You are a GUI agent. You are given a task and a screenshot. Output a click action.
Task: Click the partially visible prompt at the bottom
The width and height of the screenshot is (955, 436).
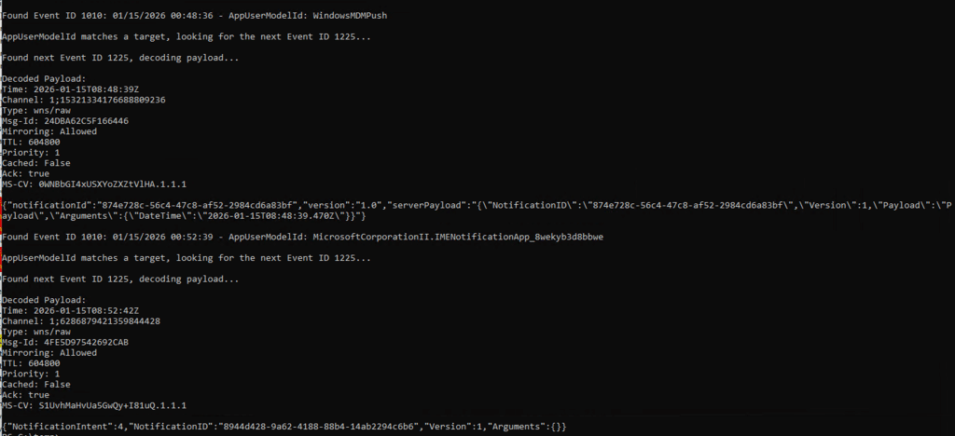[x=28, y=434]
